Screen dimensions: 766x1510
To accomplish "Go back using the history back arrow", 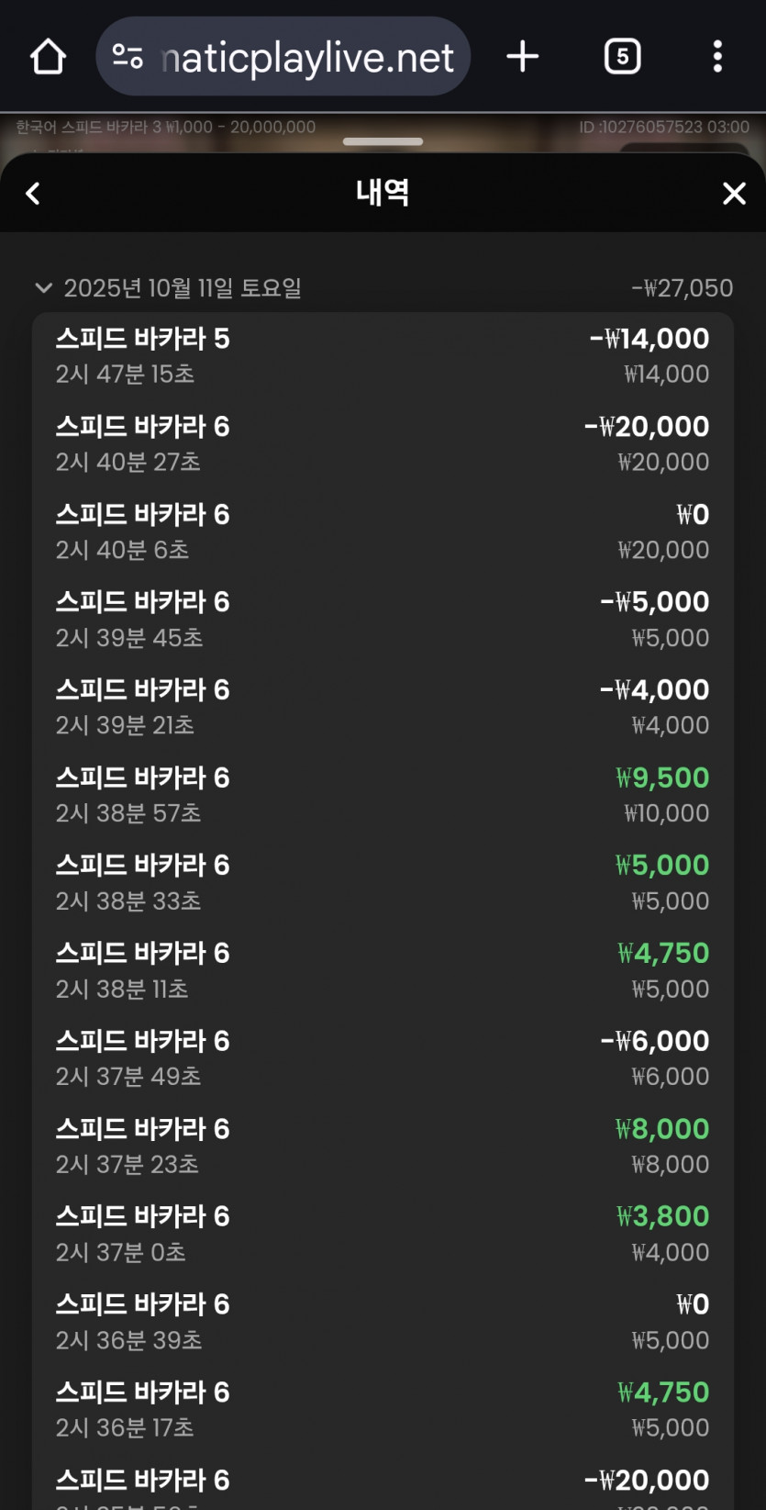I will coord(33,194).
